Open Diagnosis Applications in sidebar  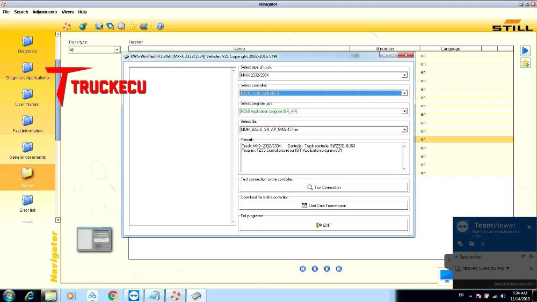point(27,71)
